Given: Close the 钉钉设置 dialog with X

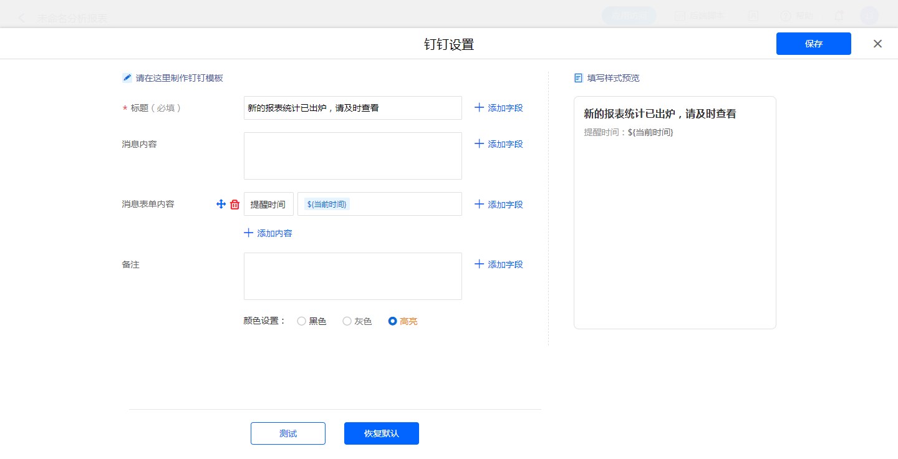Looking at the screenshot, I should tap(877, 44).
